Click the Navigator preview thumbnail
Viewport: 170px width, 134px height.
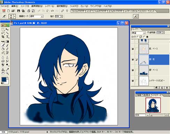point(153,105)
